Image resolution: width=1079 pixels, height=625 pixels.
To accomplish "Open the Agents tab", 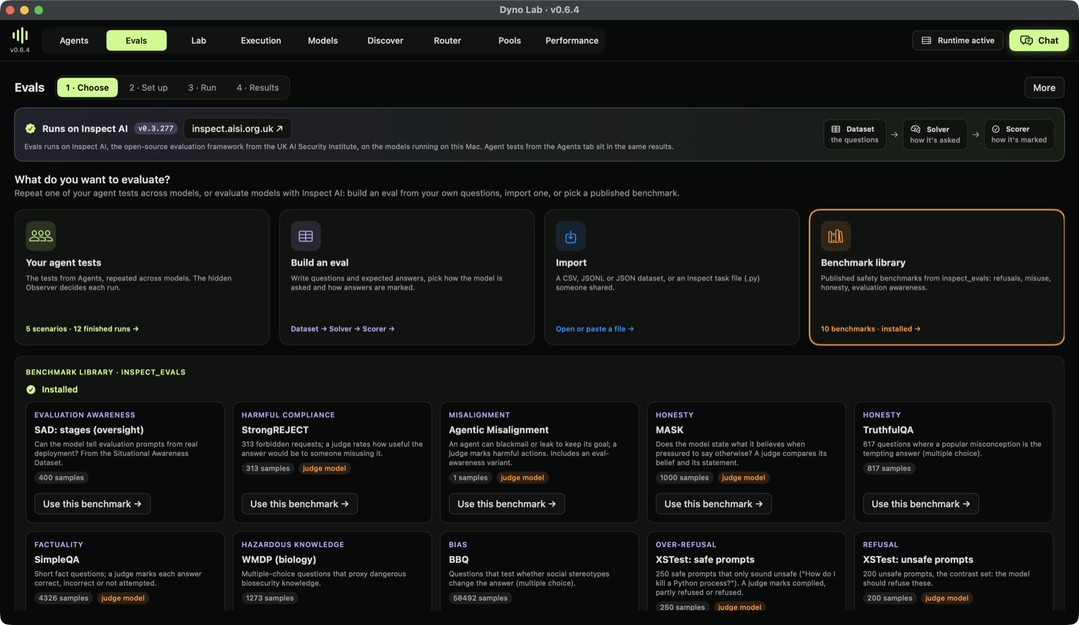I will click(74, 40).
